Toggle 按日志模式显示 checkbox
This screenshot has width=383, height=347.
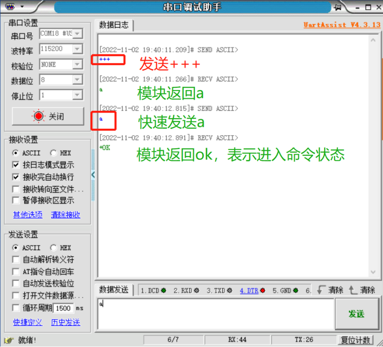pos(16,165)
